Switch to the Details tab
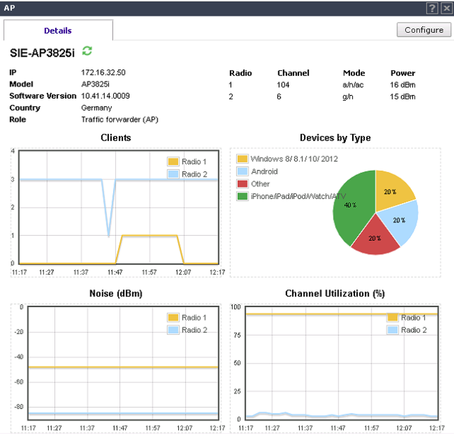Viewport: 454px width, 434px height. coord(58,30)
